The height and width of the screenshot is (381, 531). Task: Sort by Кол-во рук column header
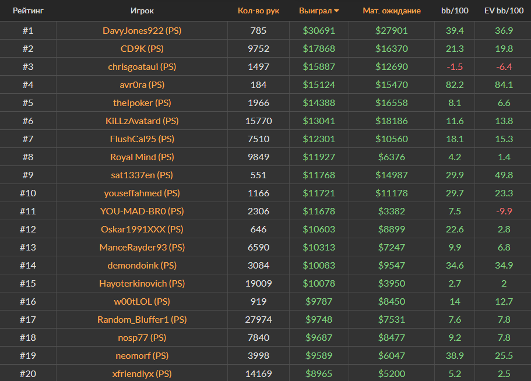(x=258, y=11)
